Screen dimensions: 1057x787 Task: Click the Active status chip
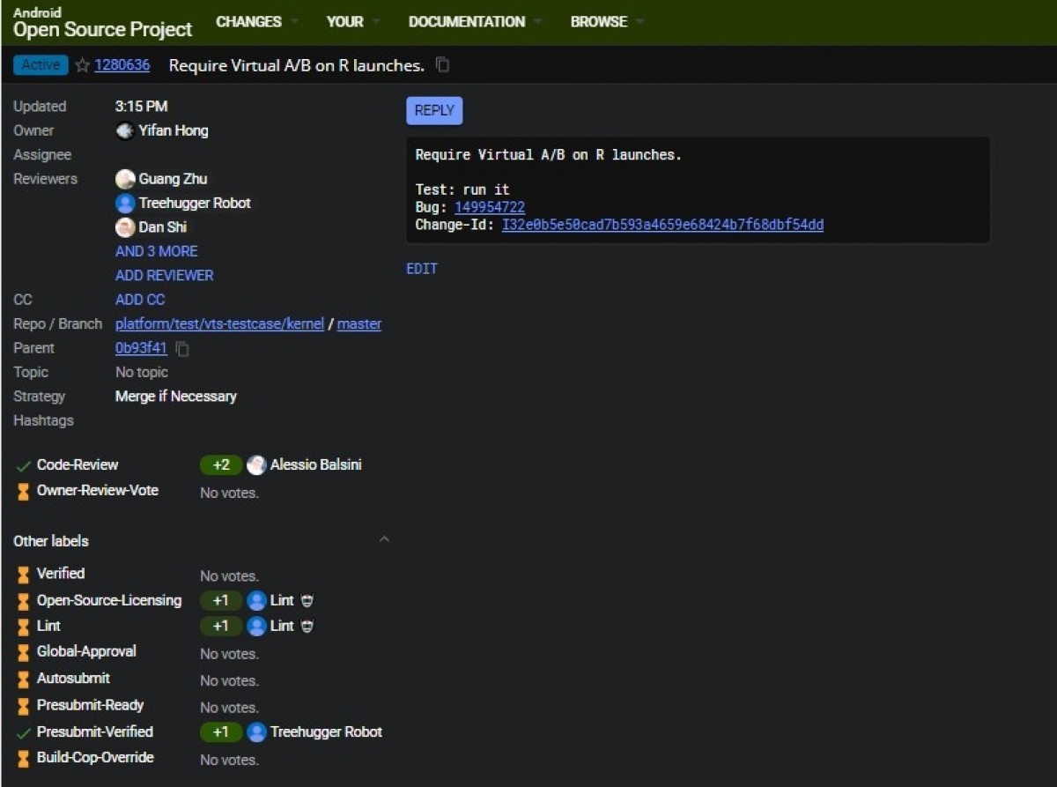click(x=41, y=65)
